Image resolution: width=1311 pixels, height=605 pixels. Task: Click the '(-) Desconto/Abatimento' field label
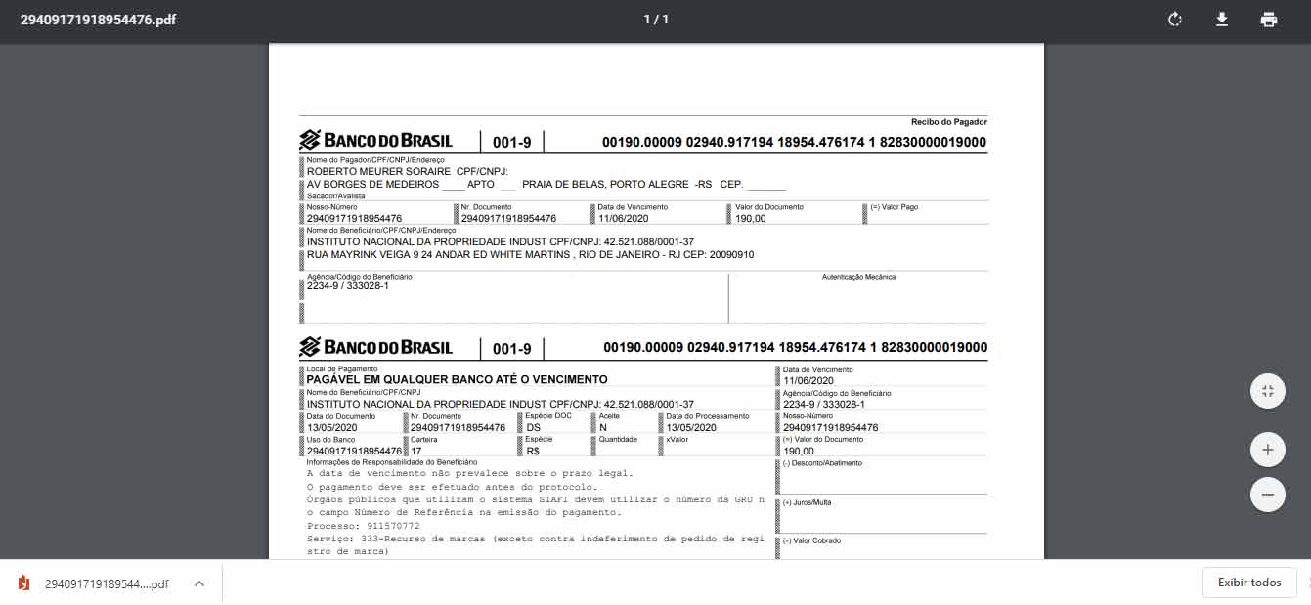click(822, 463)
